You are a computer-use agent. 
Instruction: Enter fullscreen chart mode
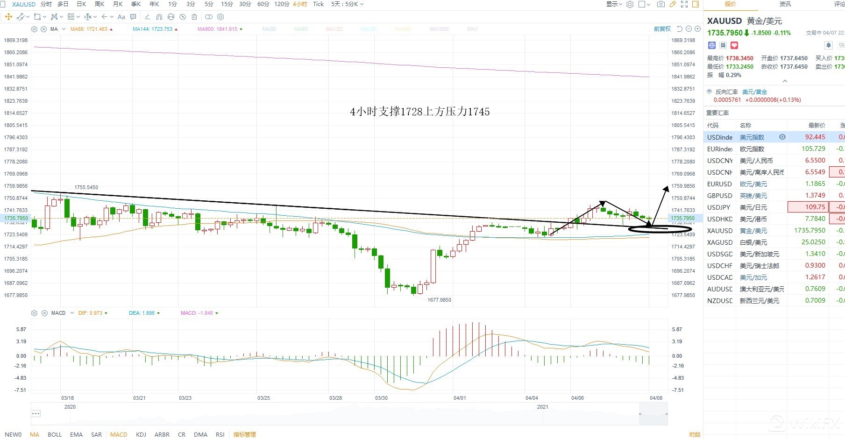coord(684,4)
